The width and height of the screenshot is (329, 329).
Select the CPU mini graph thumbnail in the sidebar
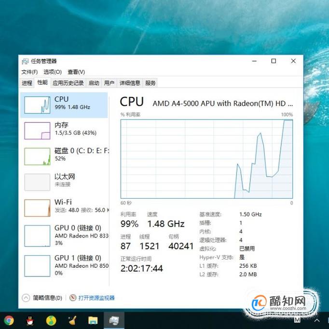coord(37,105)
